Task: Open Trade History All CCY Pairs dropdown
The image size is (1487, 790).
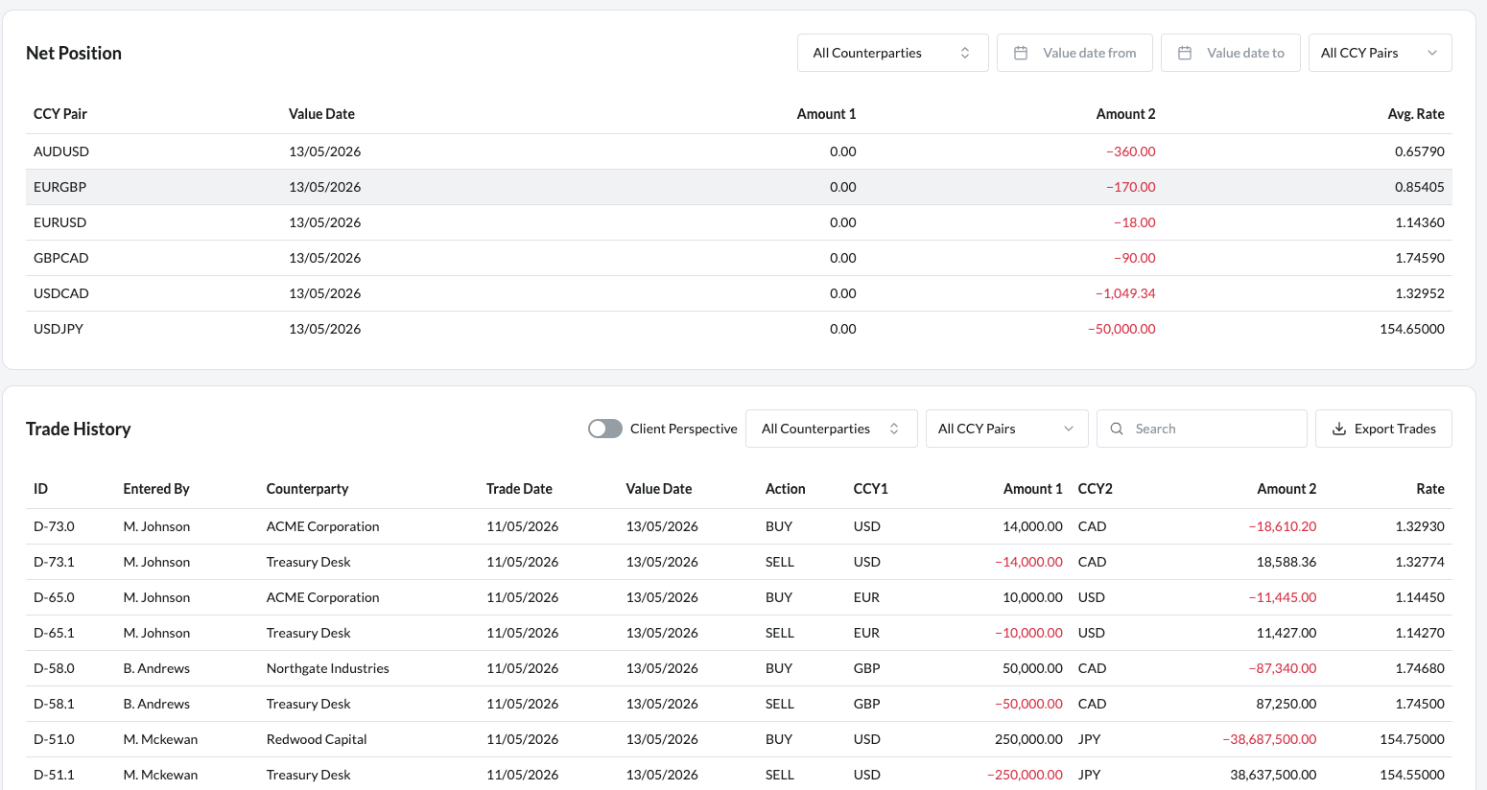Action: pos(1006,429)
